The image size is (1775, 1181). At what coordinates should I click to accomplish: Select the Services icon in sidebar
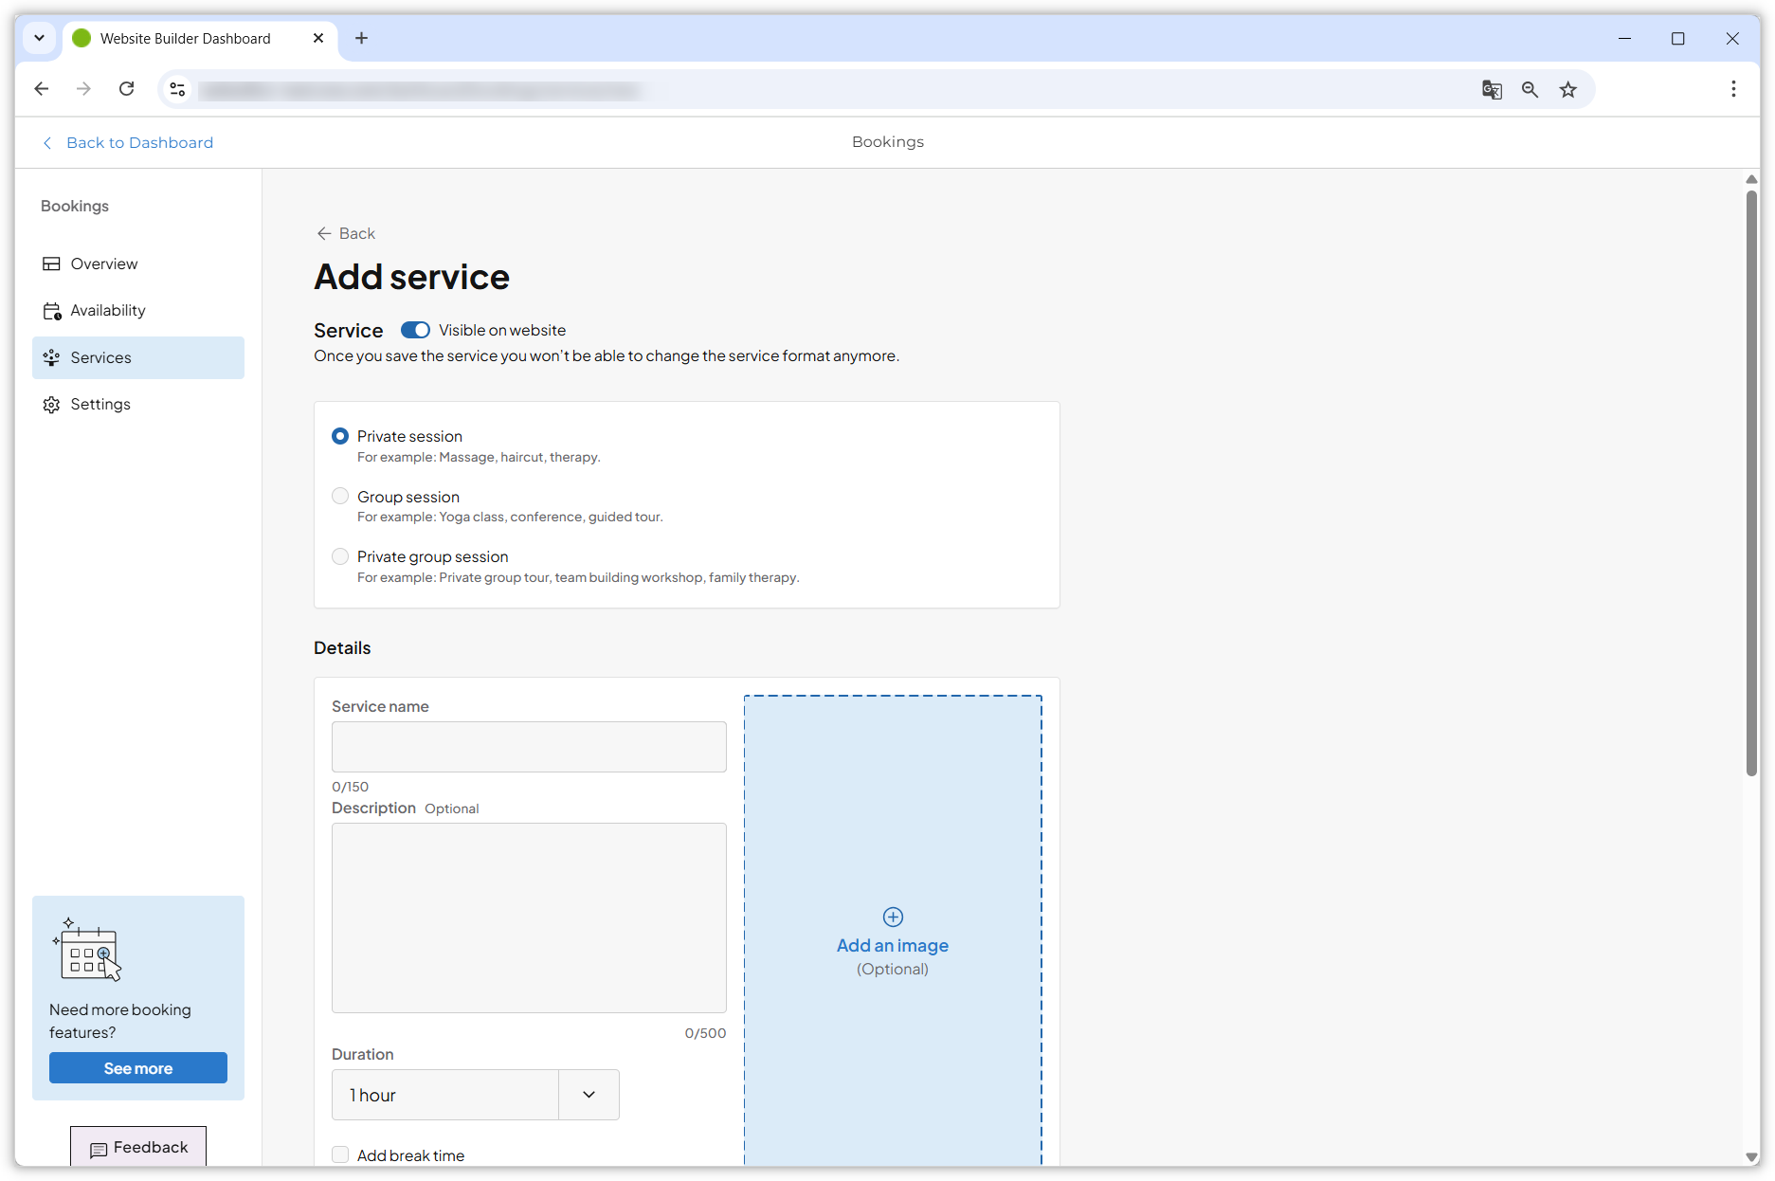tap(52, 357)
